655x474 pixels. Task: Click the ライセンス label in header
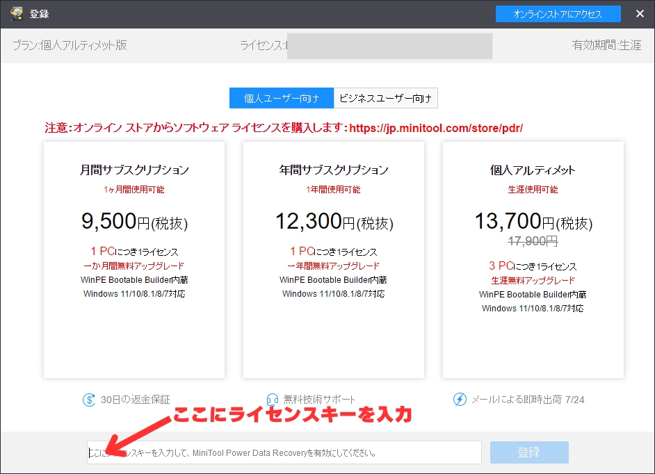pyautogui.click(x=264, y=45)
